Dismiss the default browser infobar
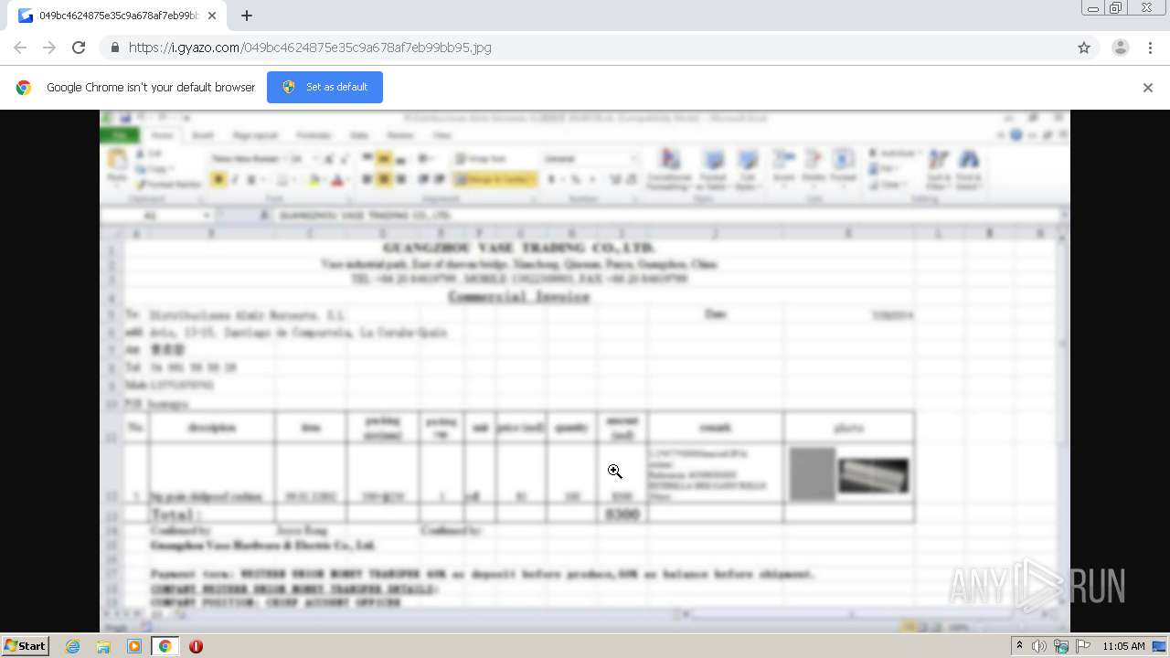This screenshot has width=1170, height=658. pos(1148,88)
